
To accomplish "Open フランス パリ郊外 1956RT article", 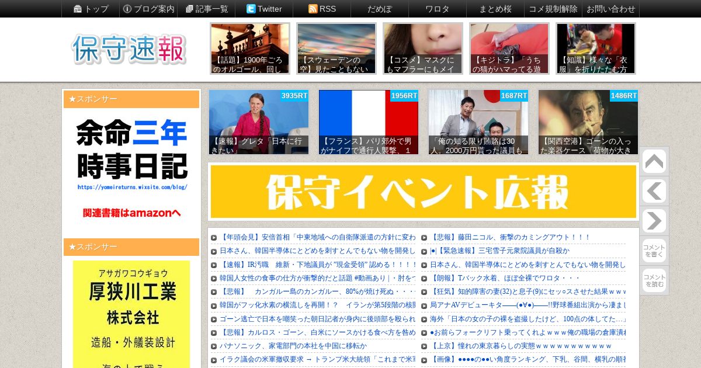I will point(369,122).
